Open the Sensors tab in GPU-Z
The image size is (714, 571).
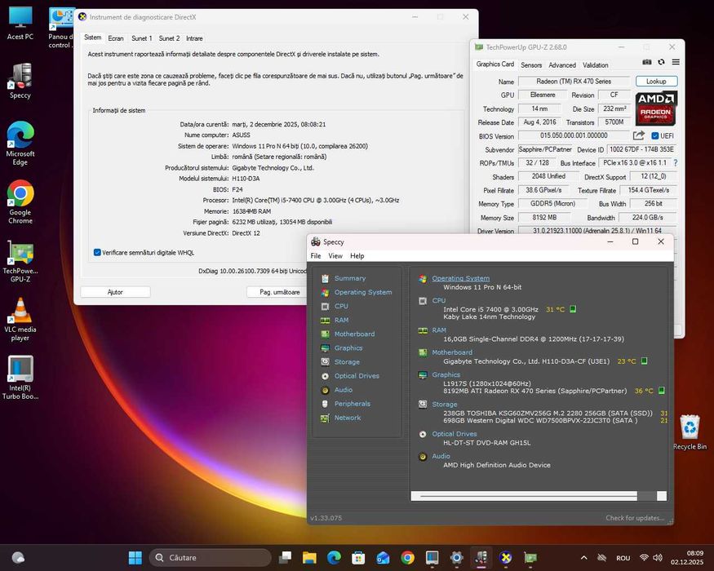[531, 65]
